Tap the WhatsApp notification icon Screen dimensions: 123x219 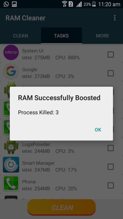[x=6, y=4]
